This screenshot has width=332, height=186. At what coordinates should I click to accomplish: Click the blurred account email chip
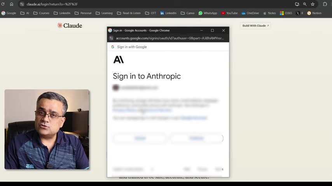[136, 88]
